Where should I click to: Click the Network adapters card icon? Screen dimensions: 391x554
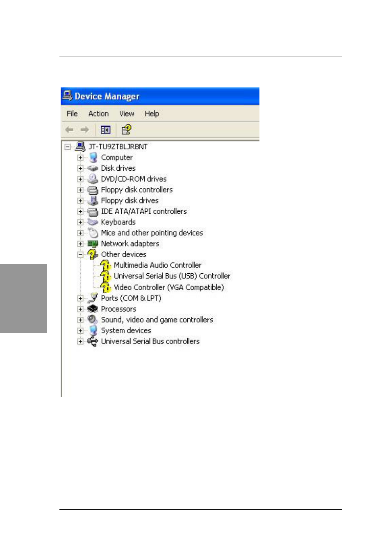click(93, 244)
